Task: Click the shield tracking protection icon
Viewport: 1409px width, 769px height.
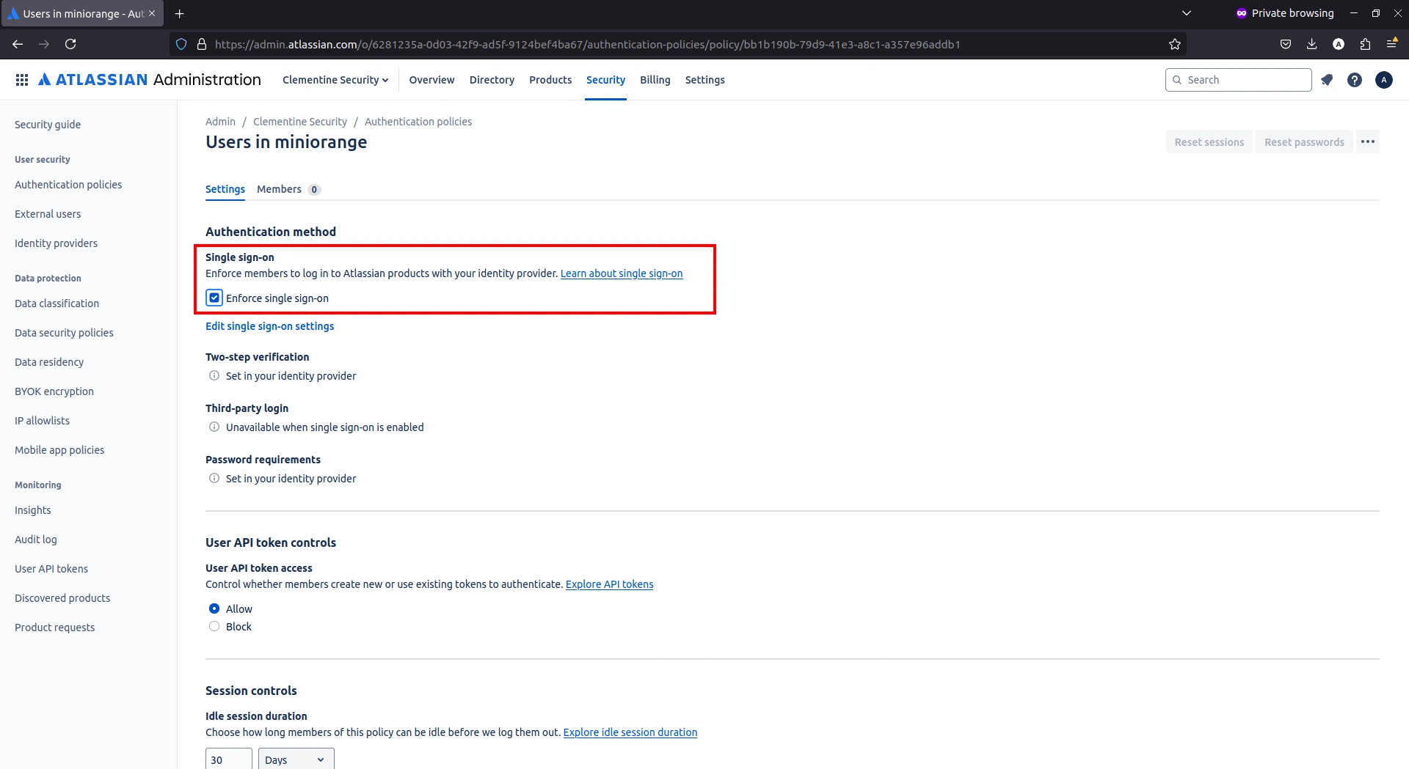Action: click(x=181, y=44)
